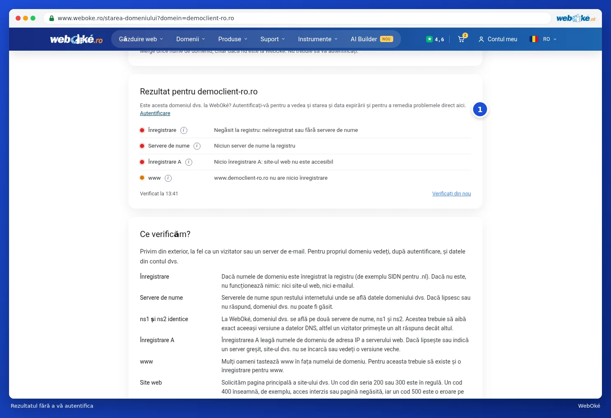Viewport: 611px width, 418px height.
Task: Click the padlock icon in address bar
Action: [51, 18]
